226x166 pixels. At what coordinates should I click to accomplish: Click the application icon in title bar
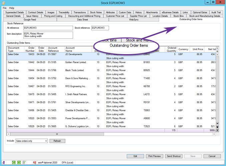(x=4, y=3)
